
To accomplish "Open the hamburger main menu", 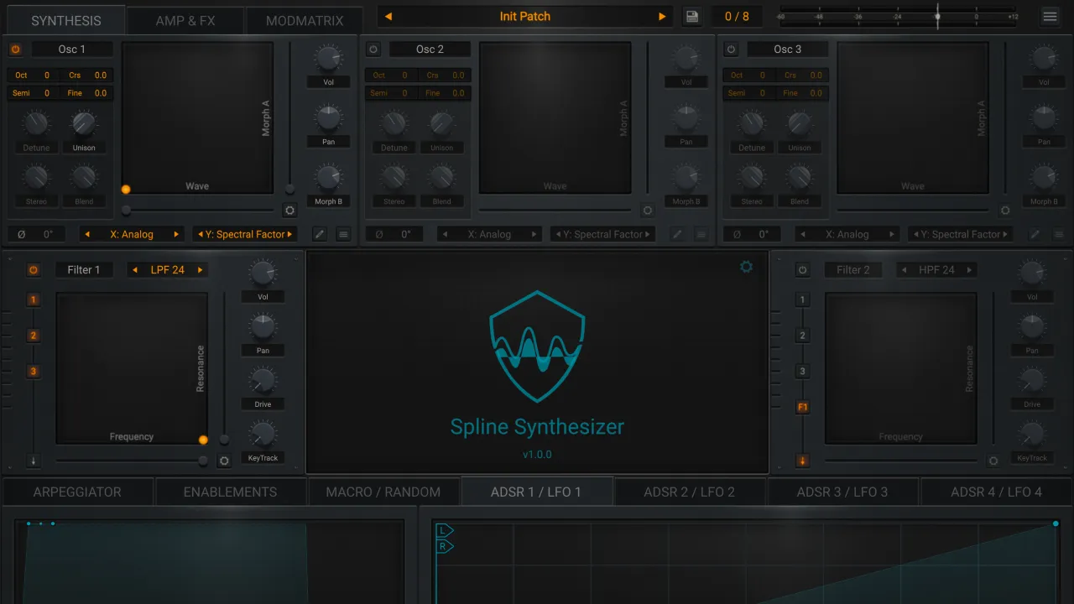I will pos(1050,16).
